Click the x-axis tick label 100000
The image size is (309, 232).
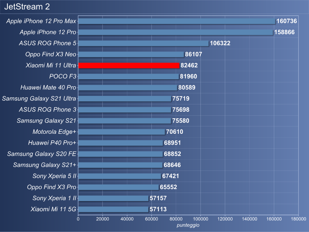click(x=200, y=219)
